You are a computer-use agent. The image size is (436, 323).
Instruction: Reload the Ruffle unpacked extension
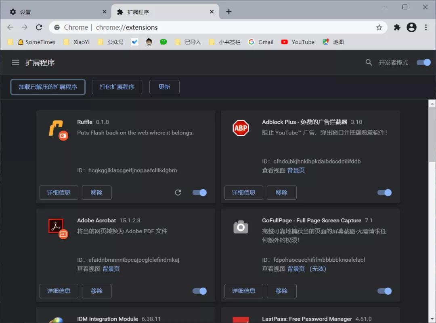[x=178, y=193]
